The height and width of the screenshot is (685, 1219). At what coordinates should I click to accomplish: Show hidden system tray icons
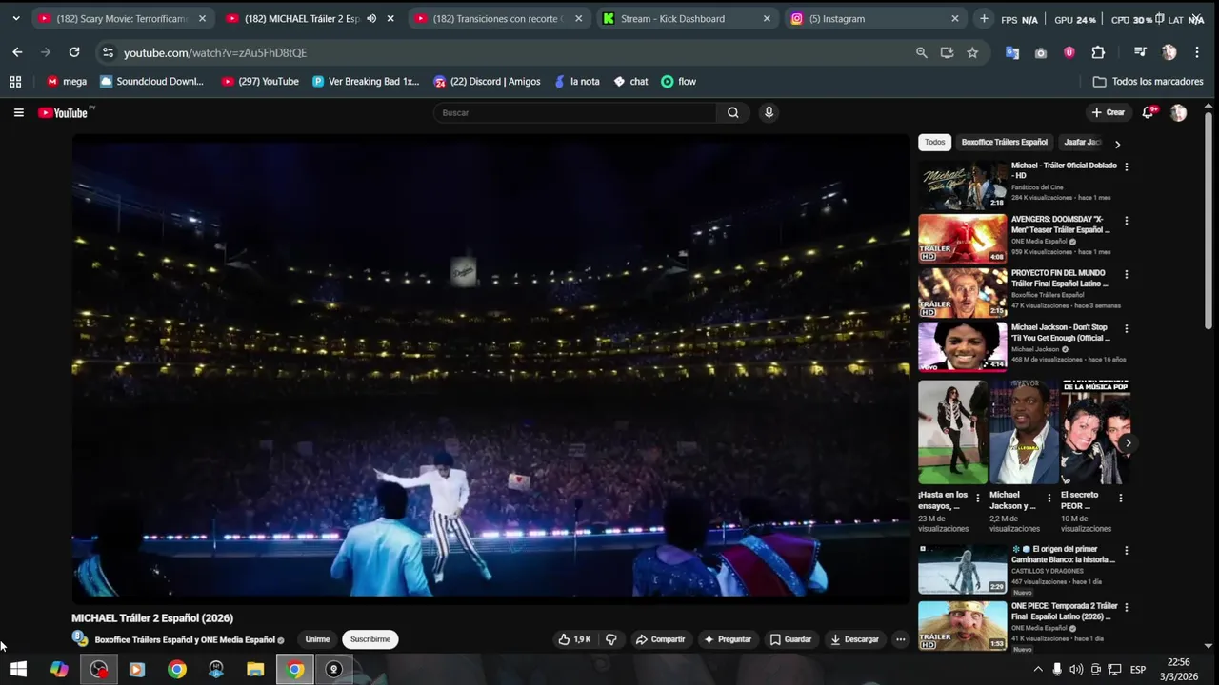click(x=1038, y=669)
